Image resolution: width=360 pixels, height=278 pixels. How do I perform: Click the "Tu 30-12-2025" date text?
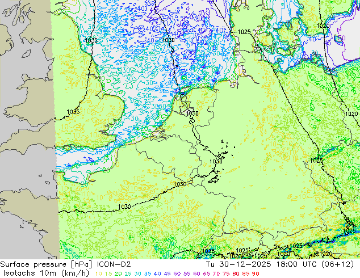[x=238, y=264]
